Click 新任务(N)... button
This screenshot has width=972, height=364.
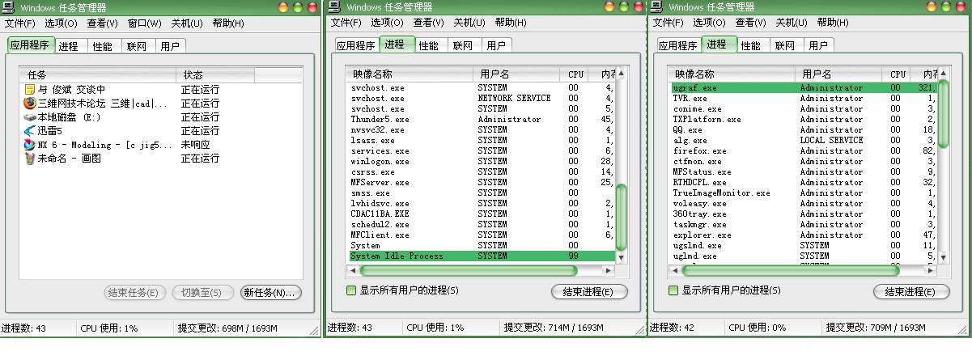point(270,293)
